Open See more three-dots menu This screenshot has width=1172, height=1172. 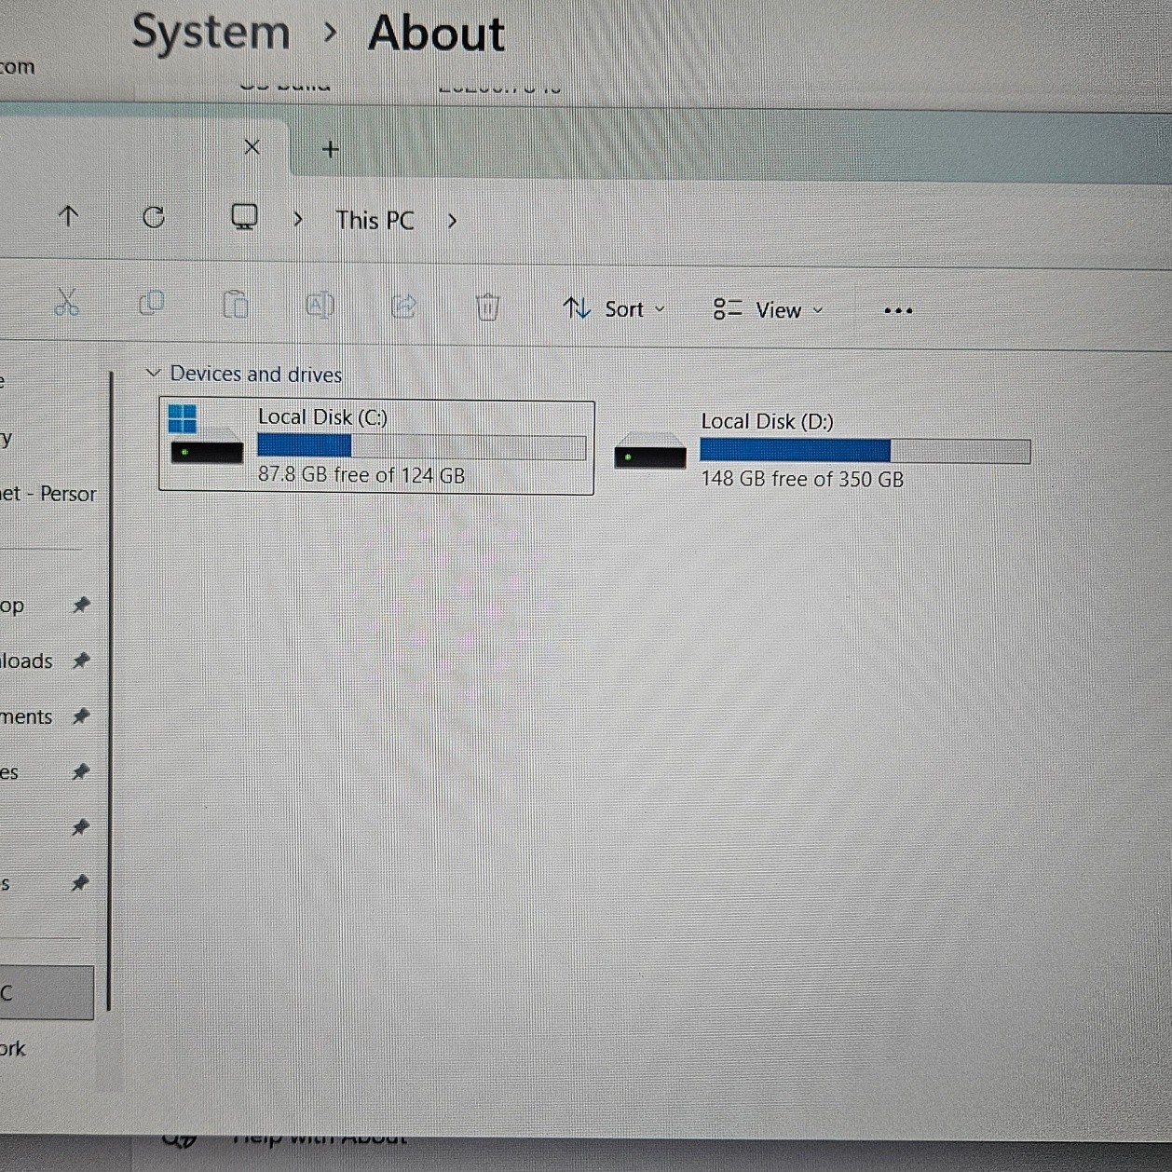click(x=897, y=310)
